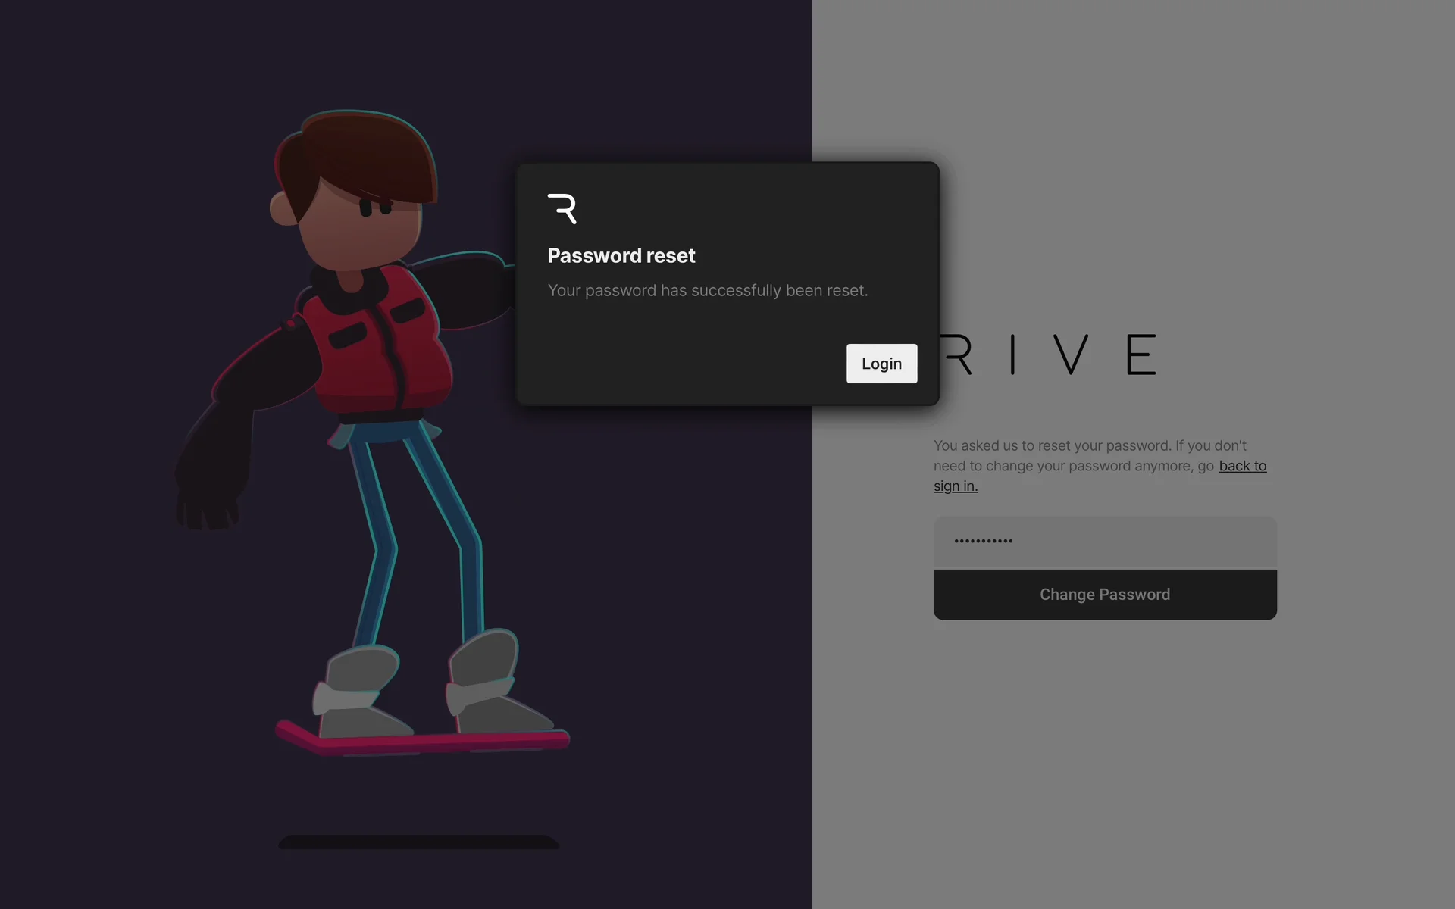Click the Login button in dialog
The height and width of the screenshot is (909, 1455).
tap(881, 364)
